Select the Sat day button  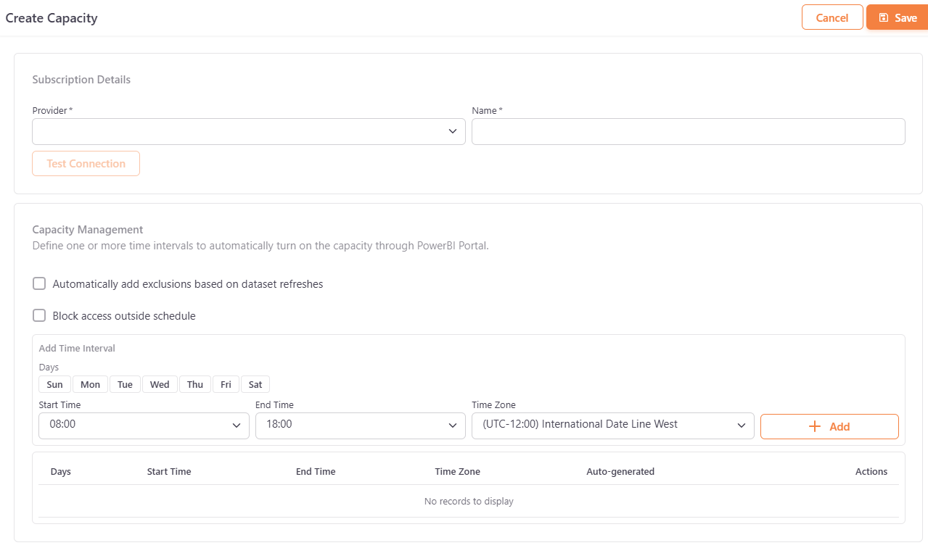coord(255,384)
